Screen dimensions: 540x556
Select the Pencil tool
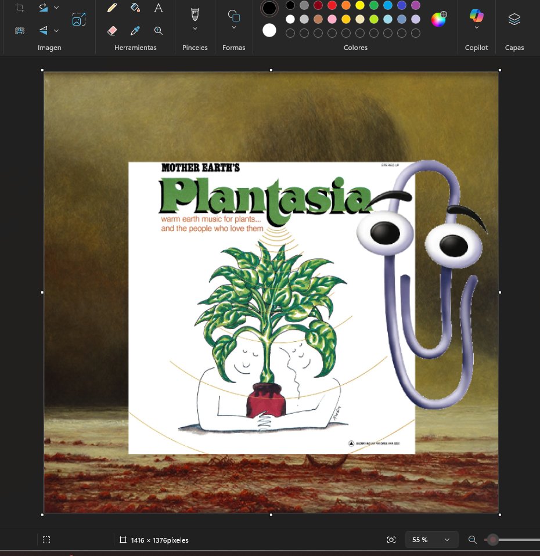tap(112, 8)
